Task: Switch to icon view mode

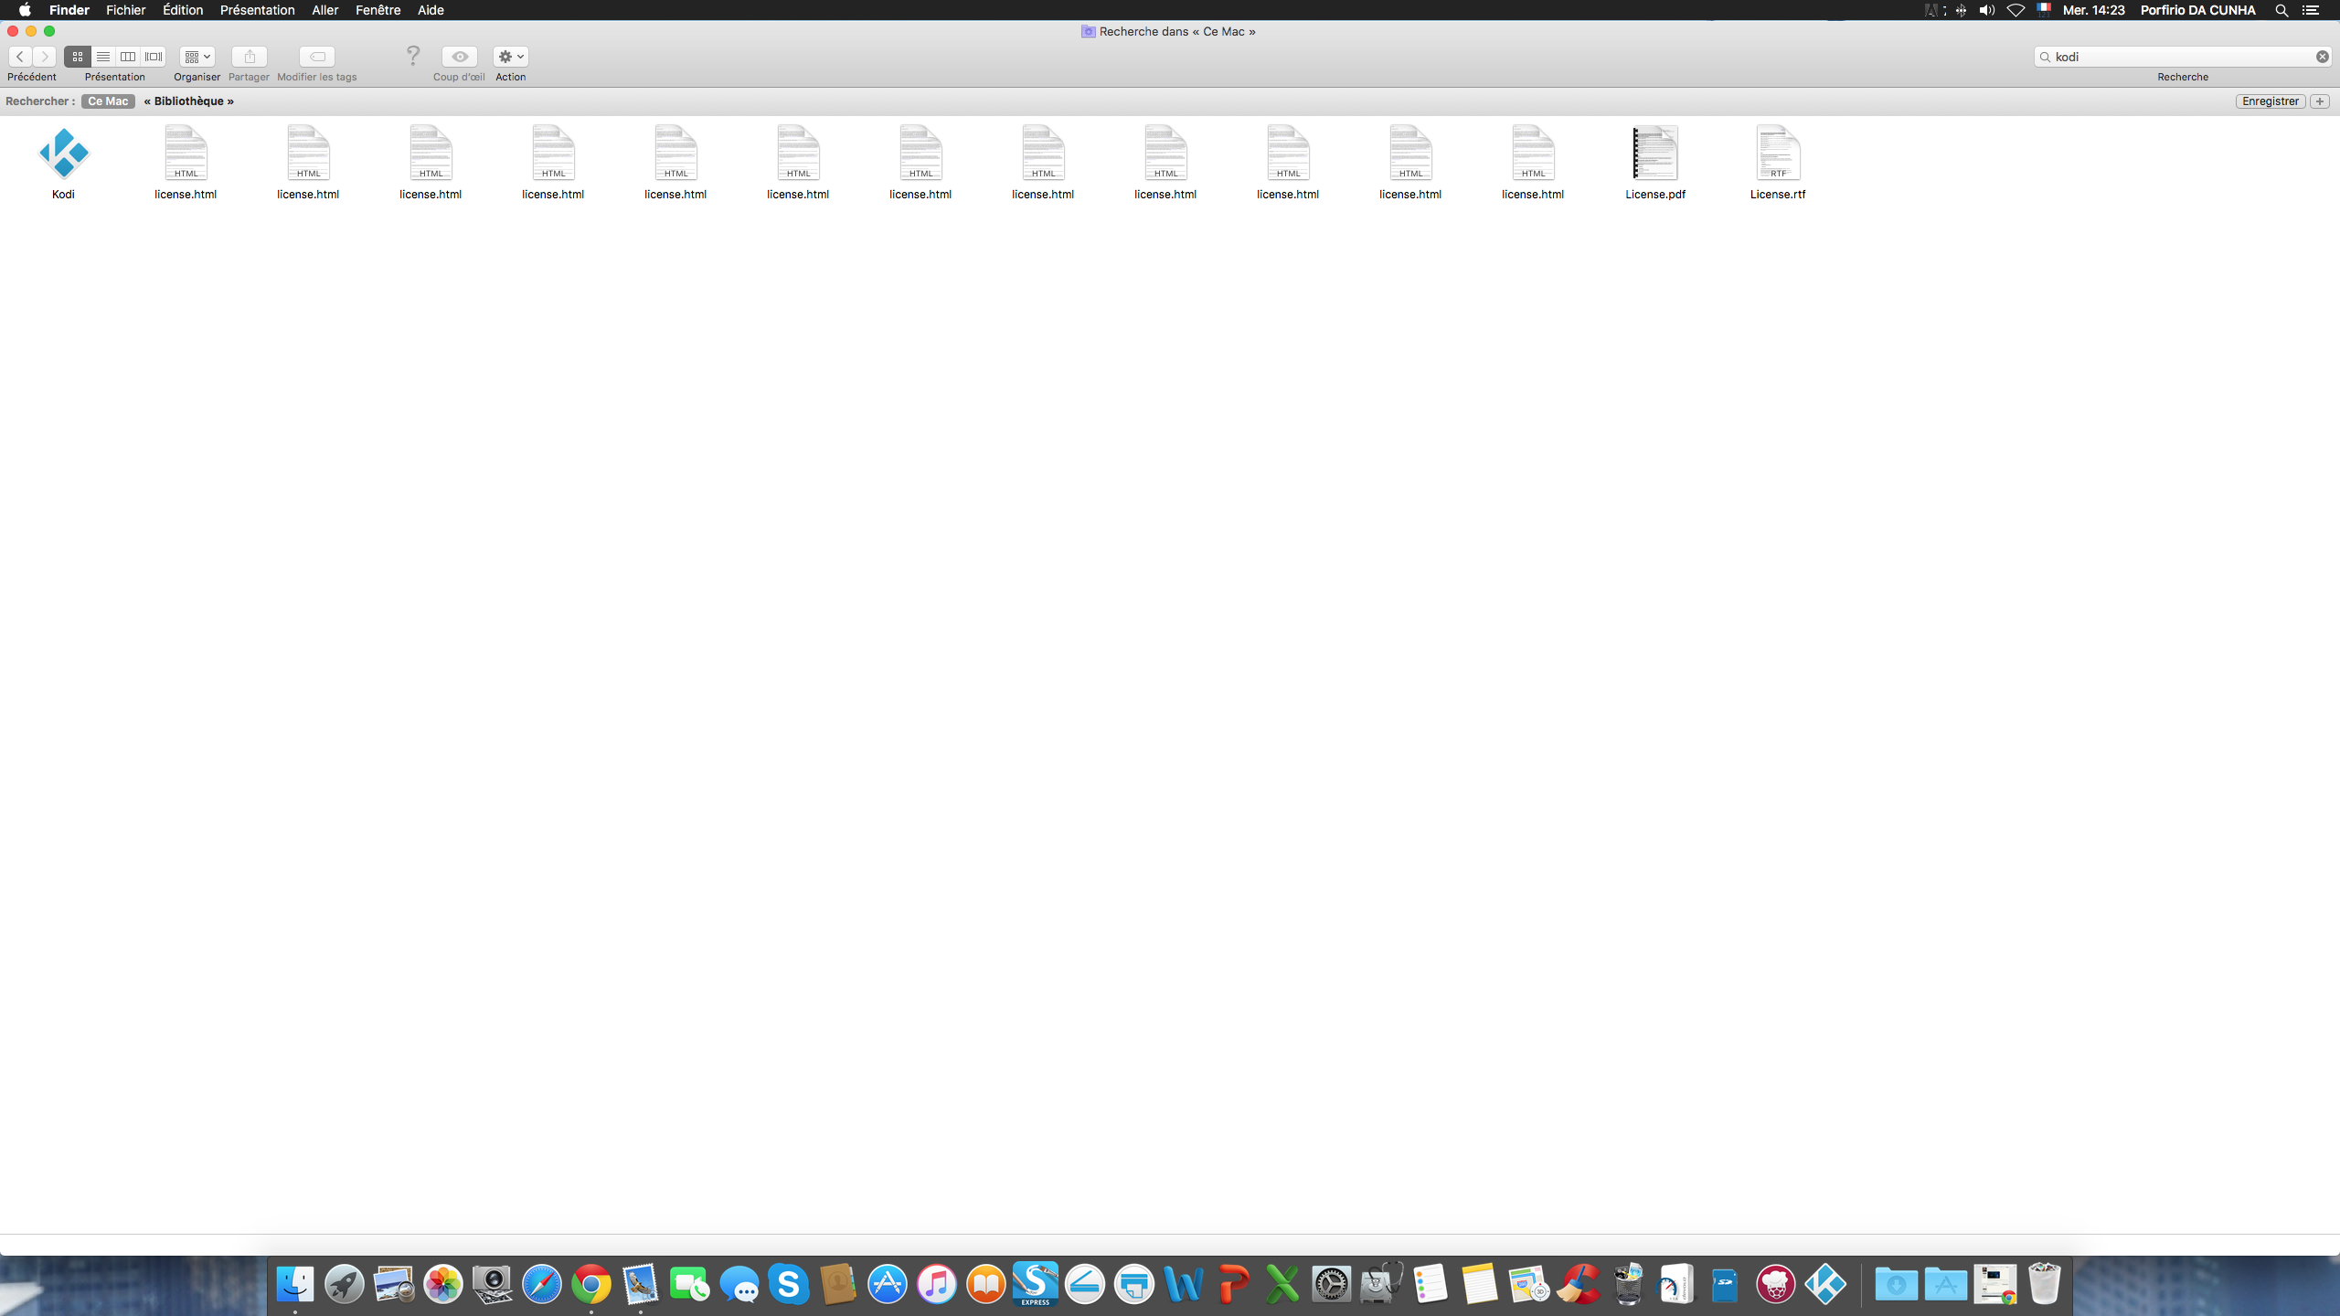Action: click(x=78, y=57)
